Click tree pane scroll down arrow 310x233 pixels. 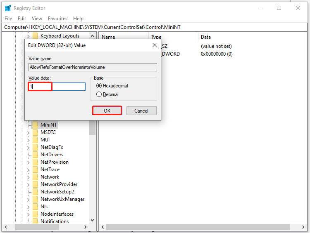point(92,220)
